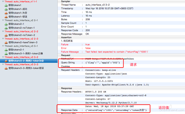This screenshot has height=114, width=185.
Task: Click warning icon beside 使用tokenv1-错误
Action: [6, 17]
